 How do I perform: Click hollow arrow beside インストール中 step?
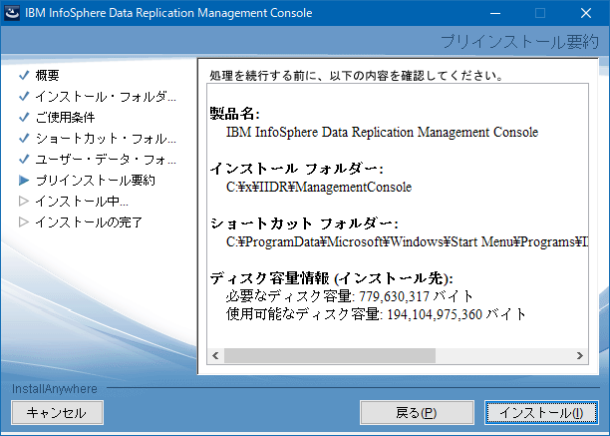point(24,201)
